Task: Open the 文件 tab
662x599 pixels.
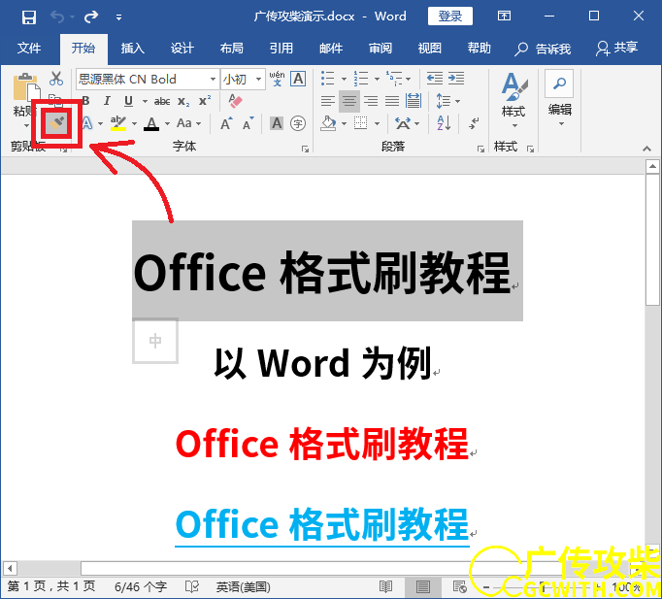Action: (x=29, y=49)
